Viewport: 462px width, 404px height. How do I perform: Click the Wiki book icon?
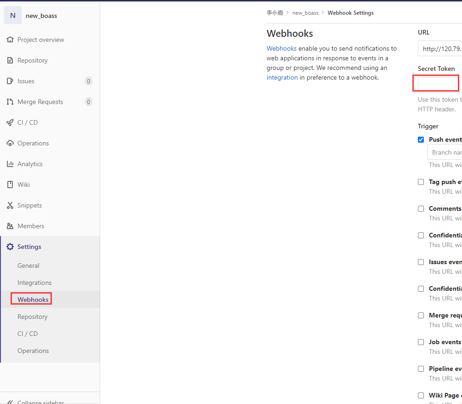pyautogui.click(x=10, y=185)
